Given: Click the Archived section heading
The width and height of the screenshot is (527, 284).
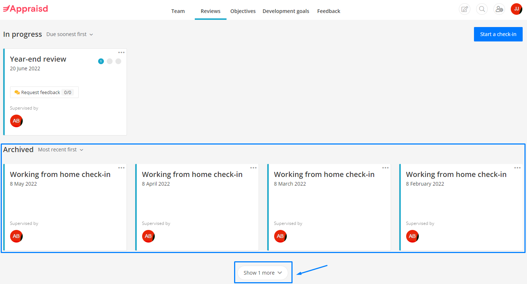Looking at the screenshot, I should pyautogui.click(x=18, y=150).
